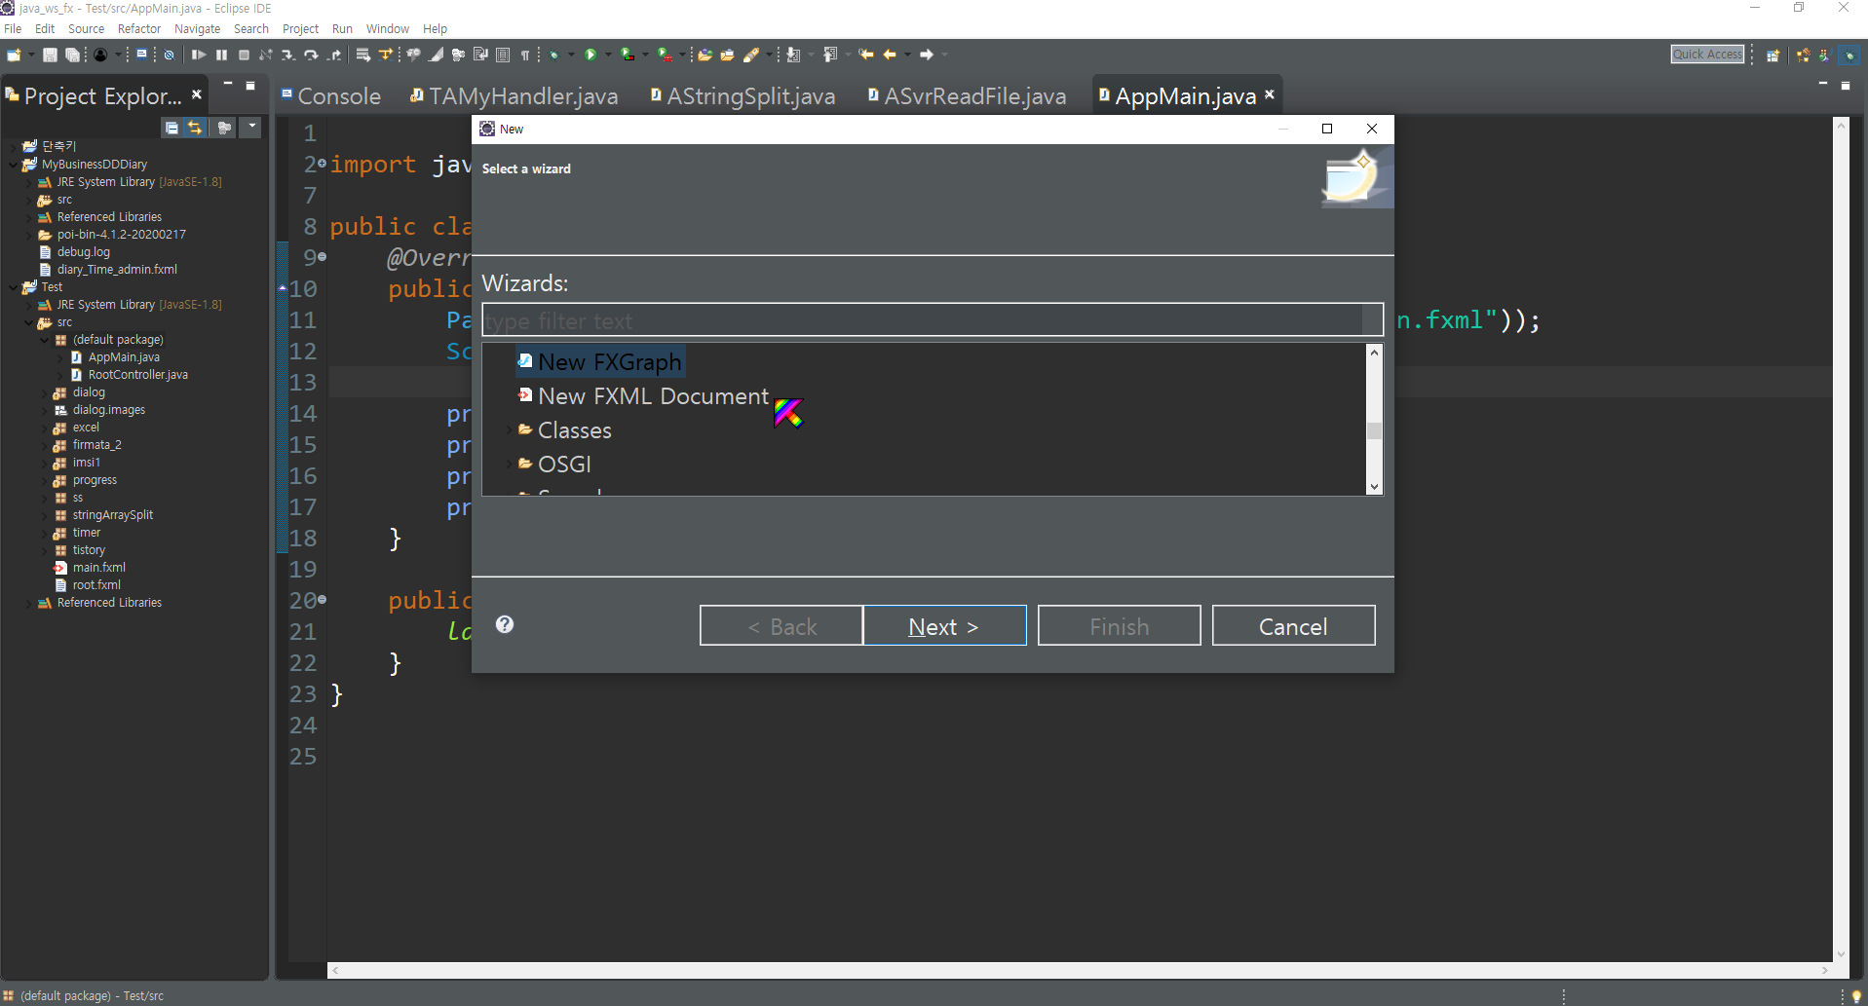Click the Step Return icon
Image resolution: width=1868 pixels, height=1006 pixels.
point(334,56)
